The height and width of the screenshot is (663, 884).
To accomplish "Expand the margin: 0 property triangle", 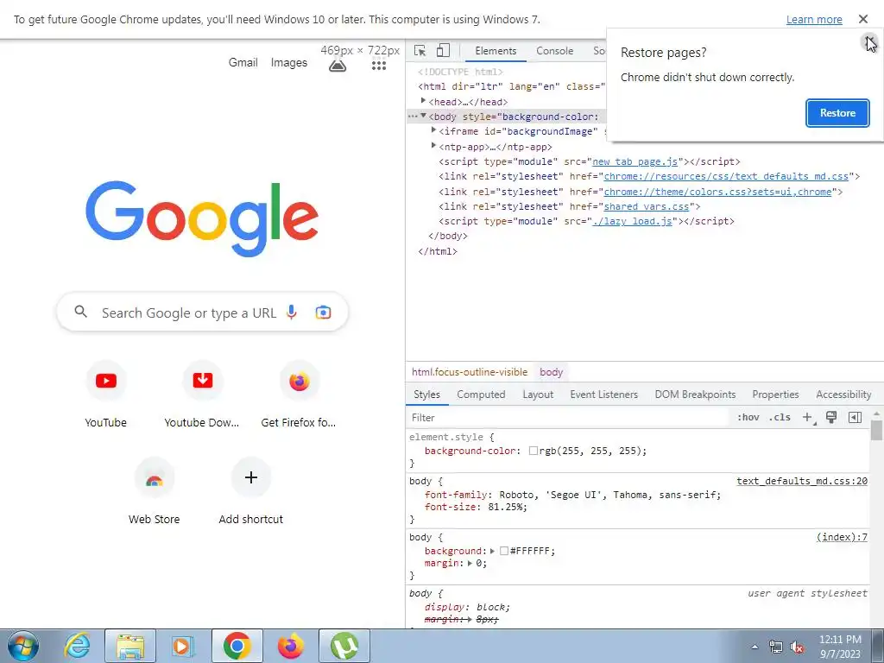I will [470, 563].
